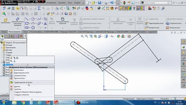Expand the context menu bottom chevron
The height and width of the screenshot is (105, 186).
32,99
